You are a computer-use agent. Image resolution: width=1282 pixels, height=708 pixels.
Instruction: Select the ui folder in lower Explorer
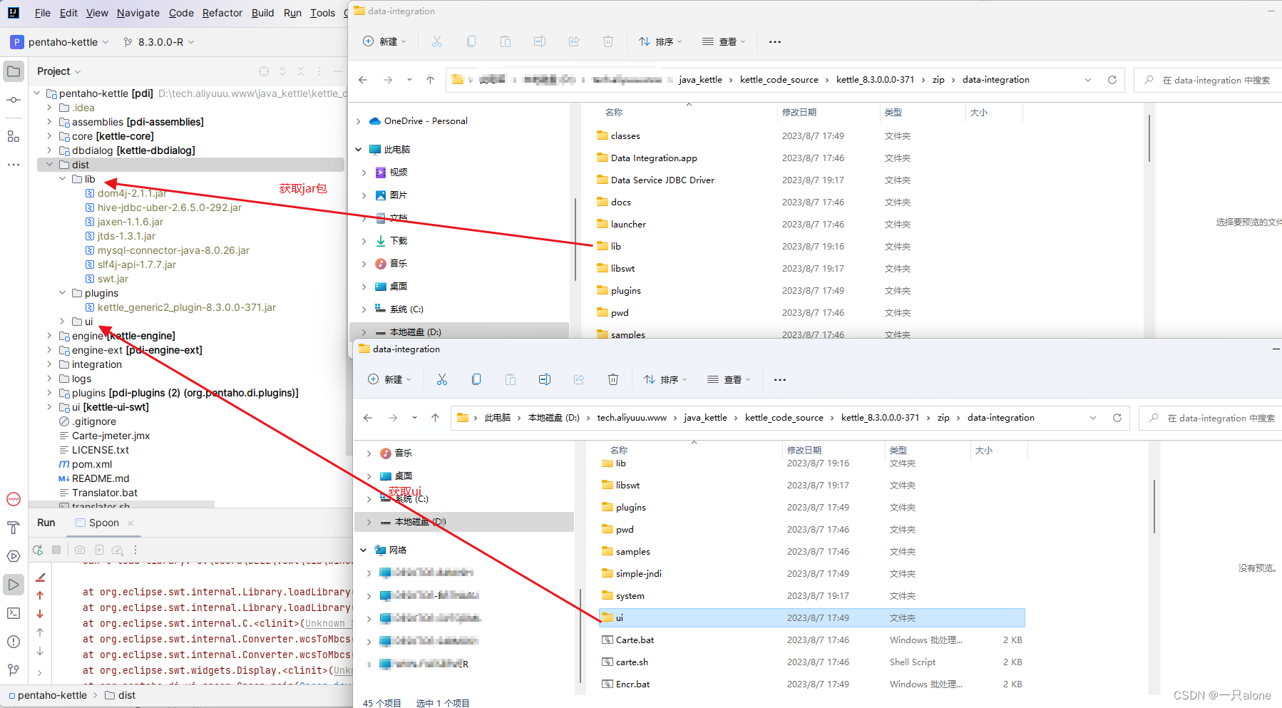click(811, 617)
